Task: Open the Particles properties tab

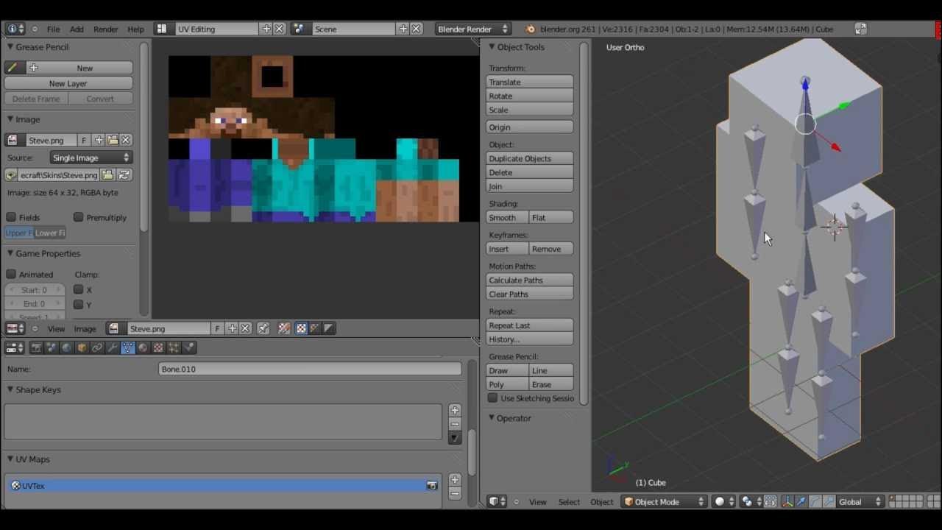Action: coord(174,347)
